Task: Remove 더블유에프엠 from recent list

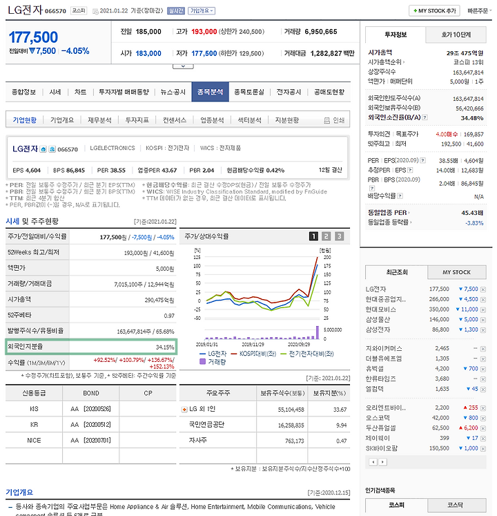Action: [x=483, y=359]
